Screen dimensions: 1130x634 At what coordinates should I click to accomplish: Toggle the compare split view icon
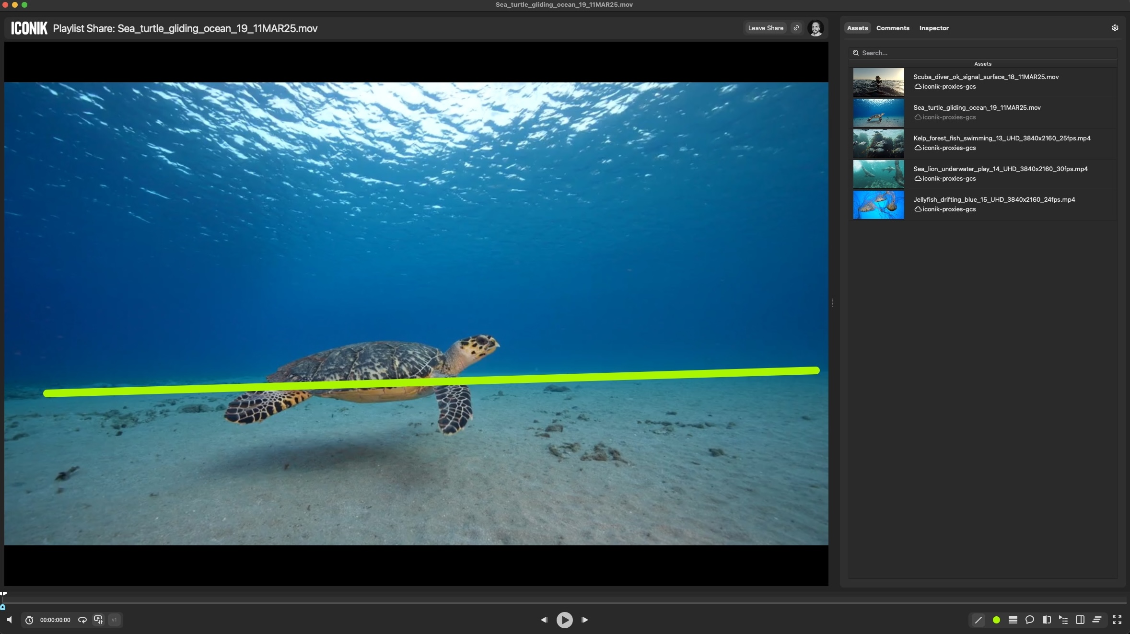1047,620
